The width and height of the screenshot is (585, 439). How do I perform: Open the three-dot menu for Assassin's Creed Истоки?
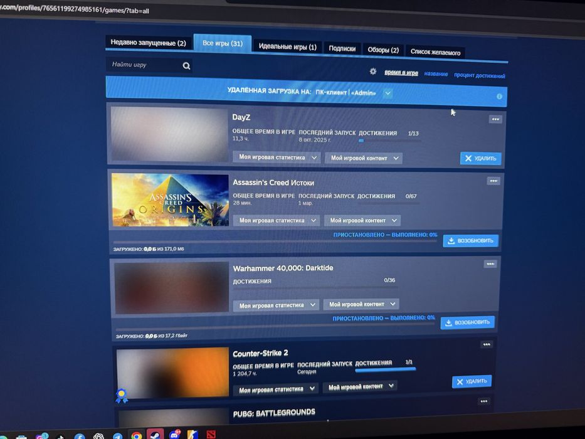(493, 181)
